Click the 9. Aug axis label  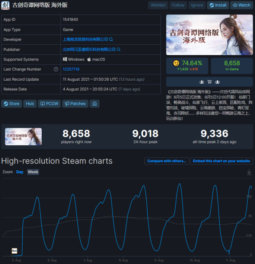[159, 260]
